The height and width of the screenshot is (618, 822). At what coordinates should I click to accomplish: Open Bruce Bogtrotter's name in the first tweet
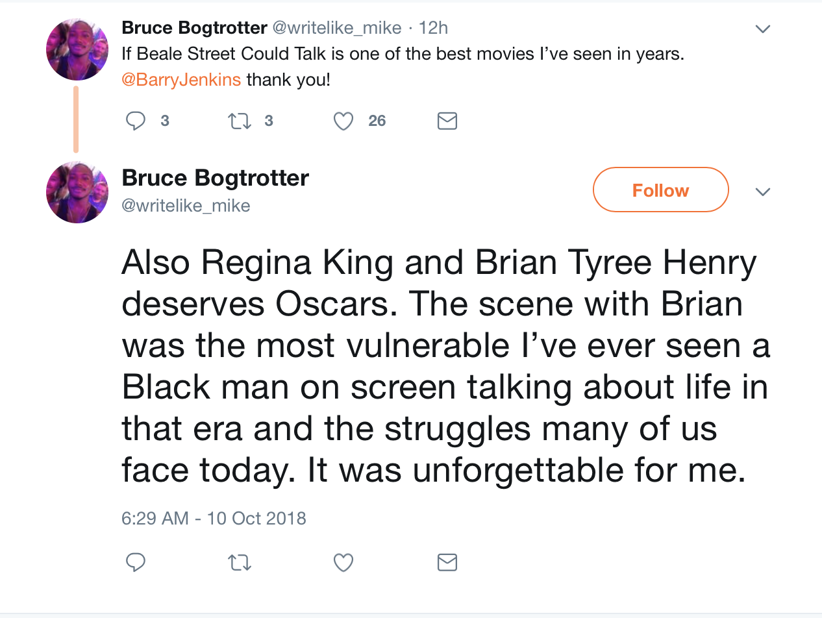click(x=194, y=29)
